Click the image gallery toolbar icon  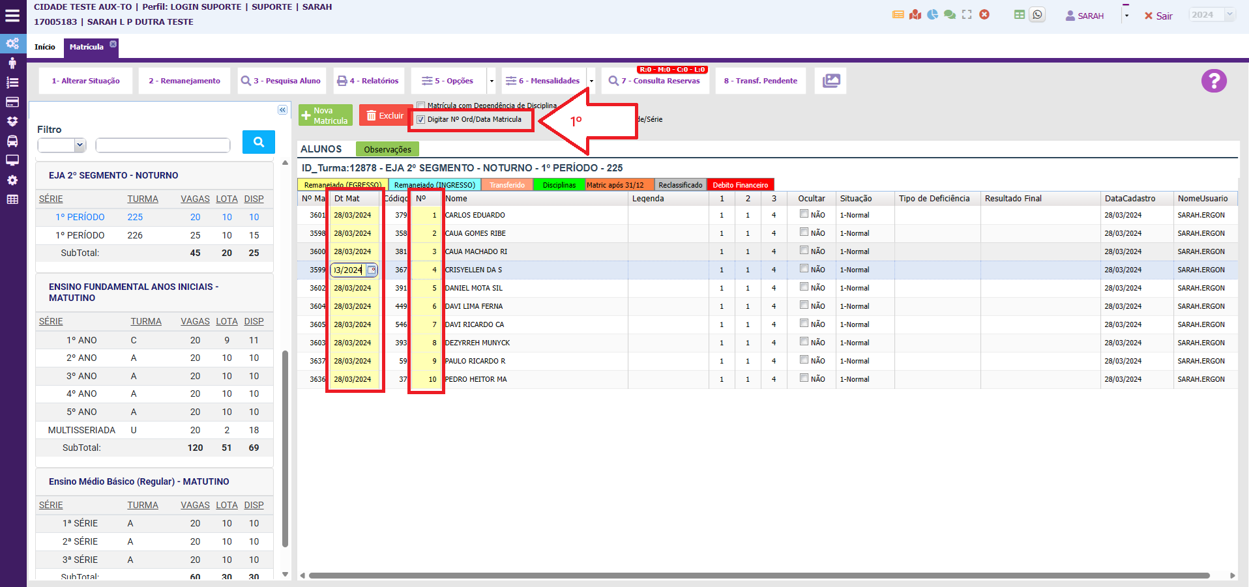point(831,81)
